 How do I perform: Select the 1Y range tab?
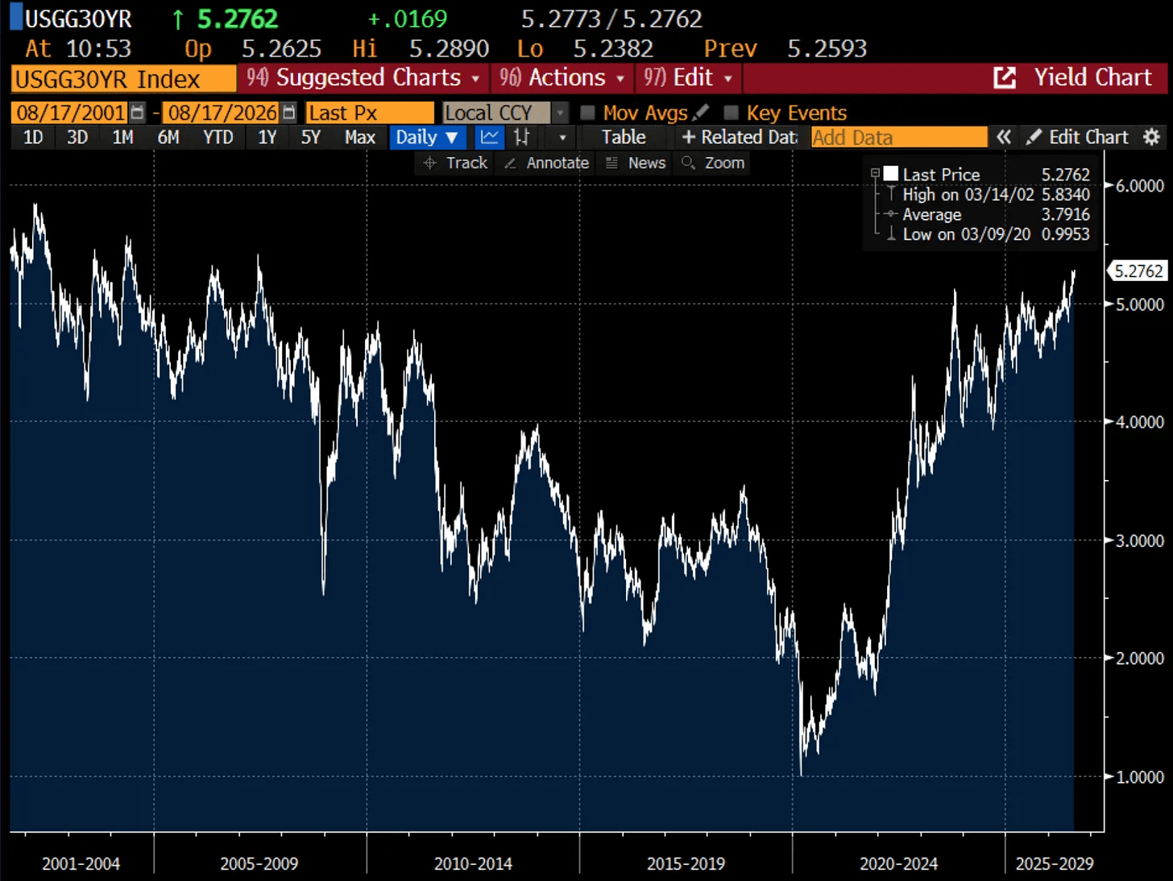click(267, 138)
